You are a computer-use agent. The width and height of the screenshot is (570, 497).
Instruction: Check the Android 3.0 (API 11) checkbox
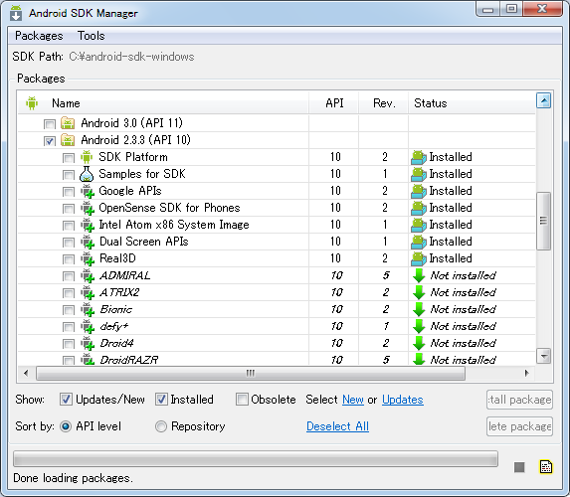tap(50, 124)
